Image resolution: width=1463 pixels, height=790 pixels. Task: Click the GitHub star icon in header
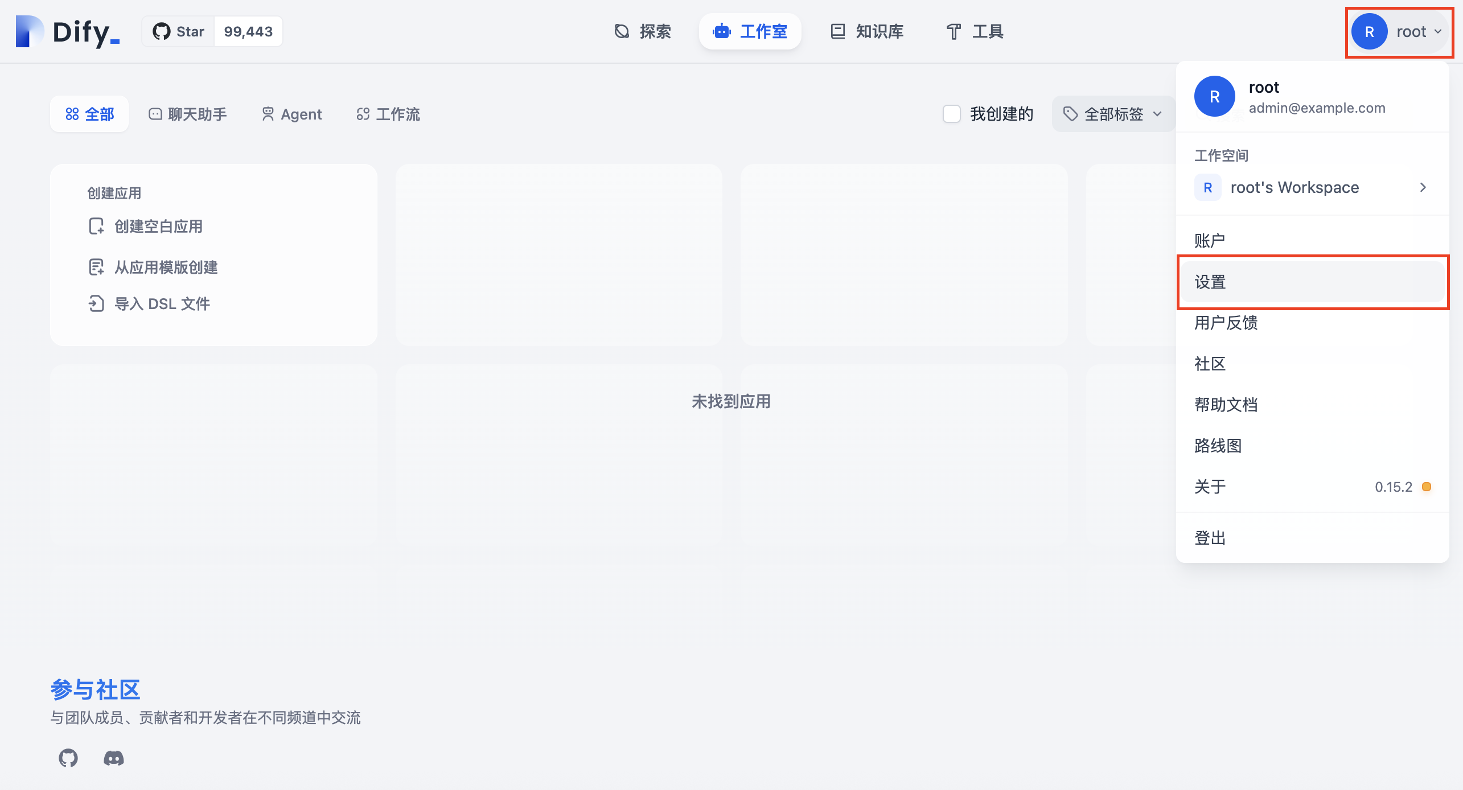coord(162,31)
